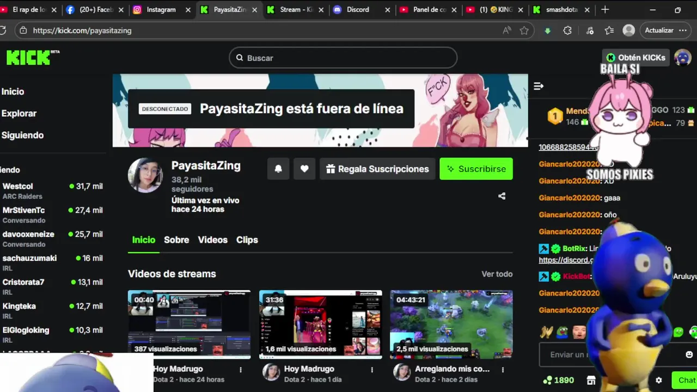Open the browser extensions puzzle icon
This screenshot has width=697, height=392.
[567, 30]
